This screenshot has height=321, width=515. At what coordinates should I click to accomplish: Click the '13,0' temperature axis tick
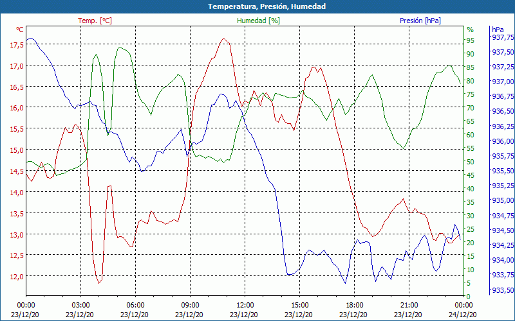pos(17,235)
